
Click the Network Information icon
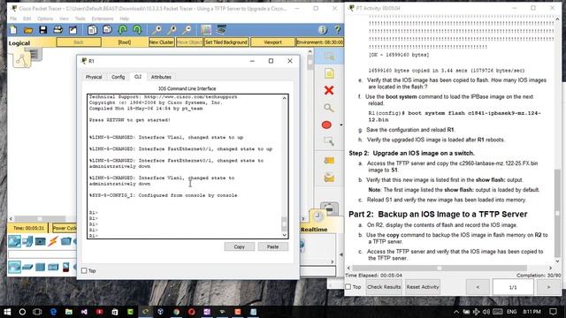coord(322,30)
